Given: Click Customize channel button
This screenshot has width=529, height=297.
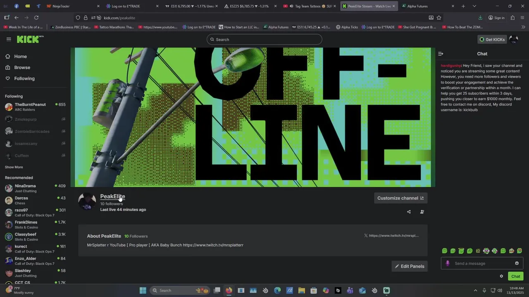Looking at the screenshot, I should point(400,198).
